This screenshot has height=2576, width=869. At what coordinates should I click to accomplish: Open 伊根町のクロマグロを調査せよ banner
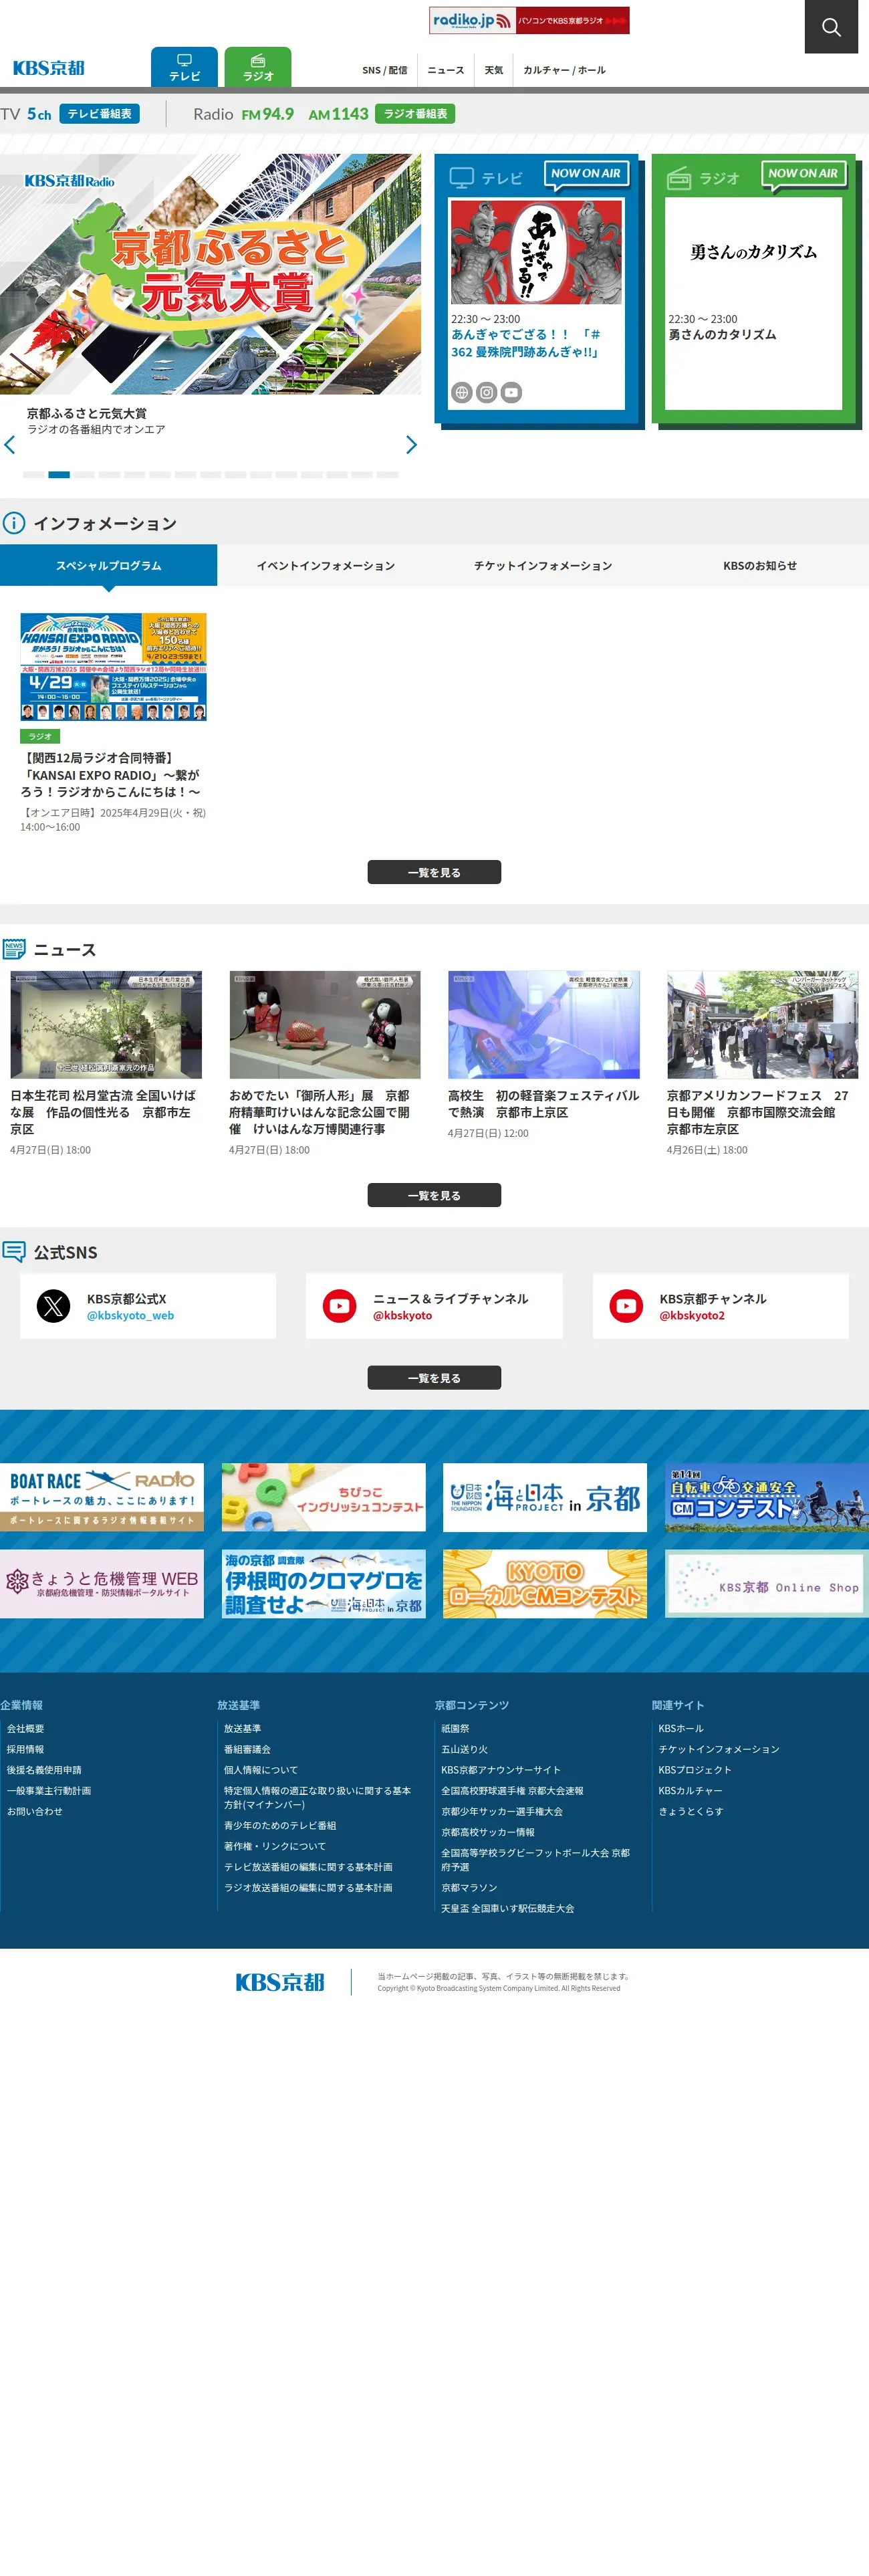click(323, 1584)
